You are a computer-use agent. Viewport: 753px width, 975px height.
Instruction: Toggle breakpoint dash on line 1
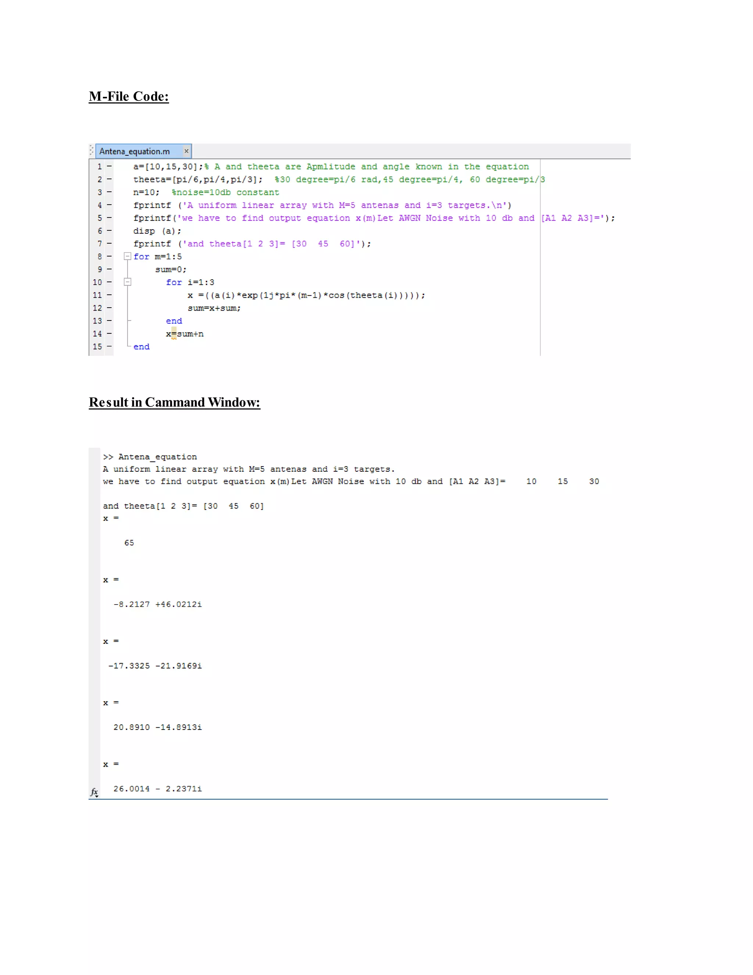tap(109, 167)
